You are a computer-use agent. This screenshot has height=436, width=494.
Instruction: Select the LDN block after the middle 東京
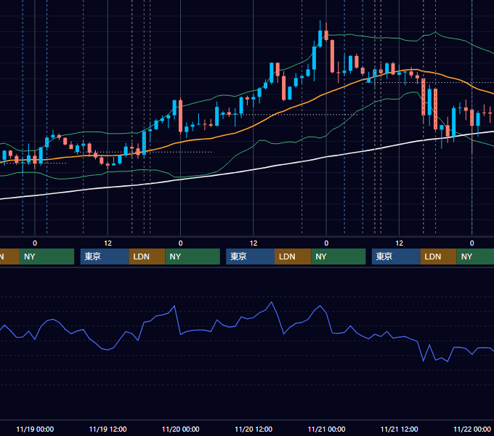pyautogui.click(x=293, y=257)
